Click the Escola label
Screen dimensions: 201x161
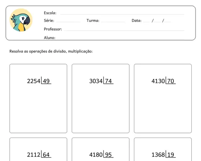pyautogui.click(x=50, y=13)
